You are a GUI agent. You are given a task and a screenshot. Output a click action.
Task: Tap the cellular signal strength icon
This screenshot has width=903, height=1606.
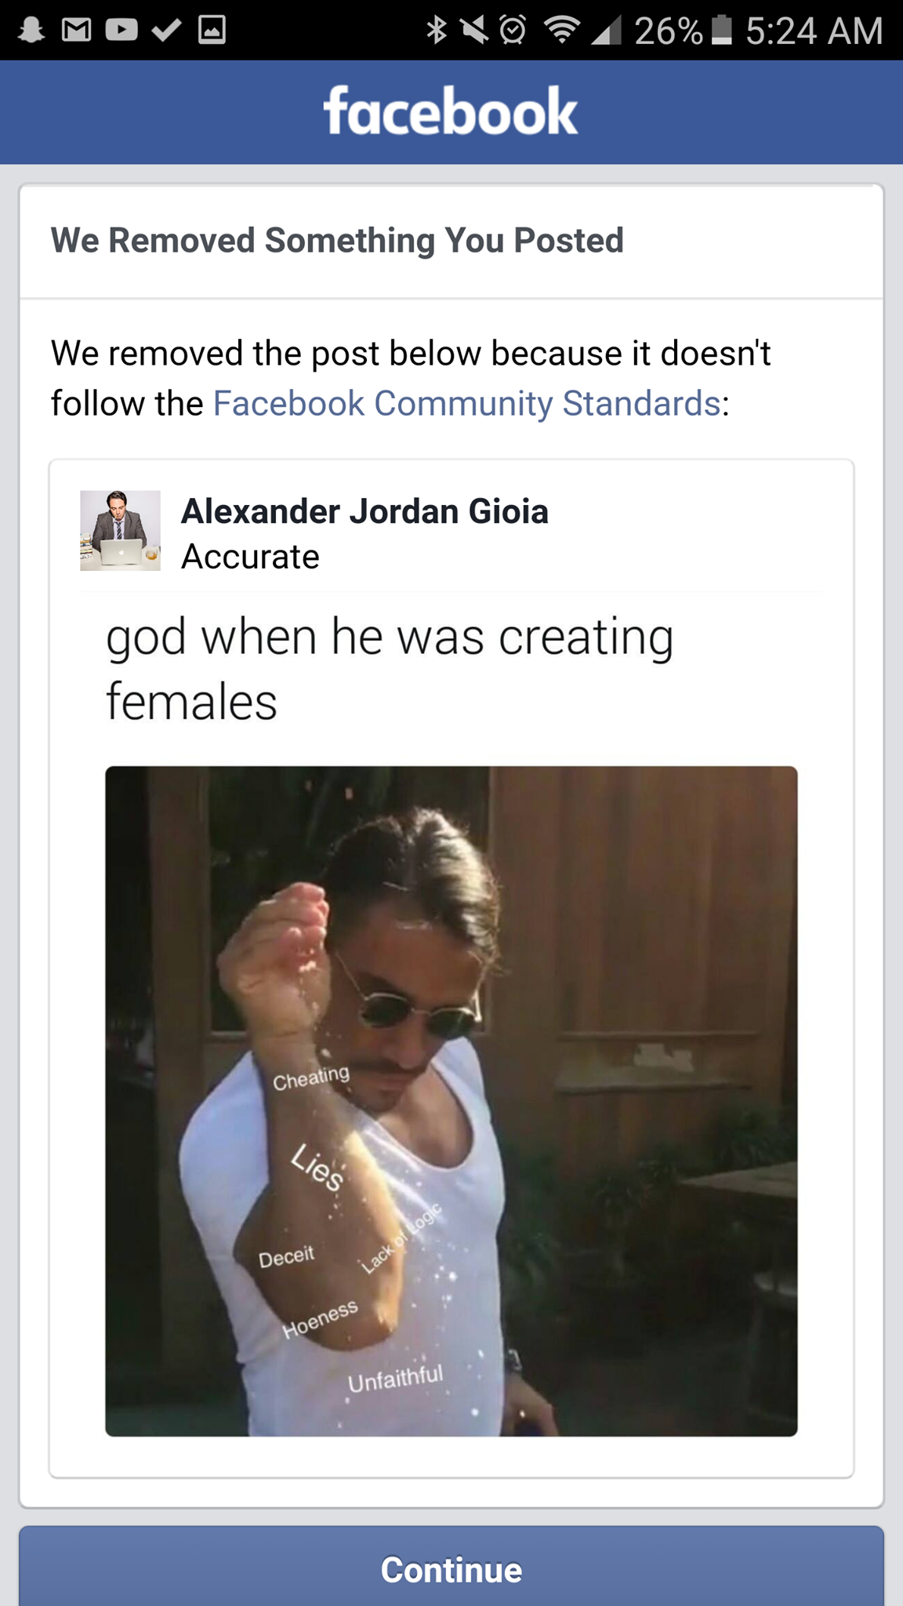606,31
